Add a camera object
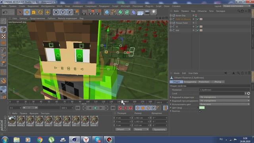254x143 pixels. click(x=147, y=12)
